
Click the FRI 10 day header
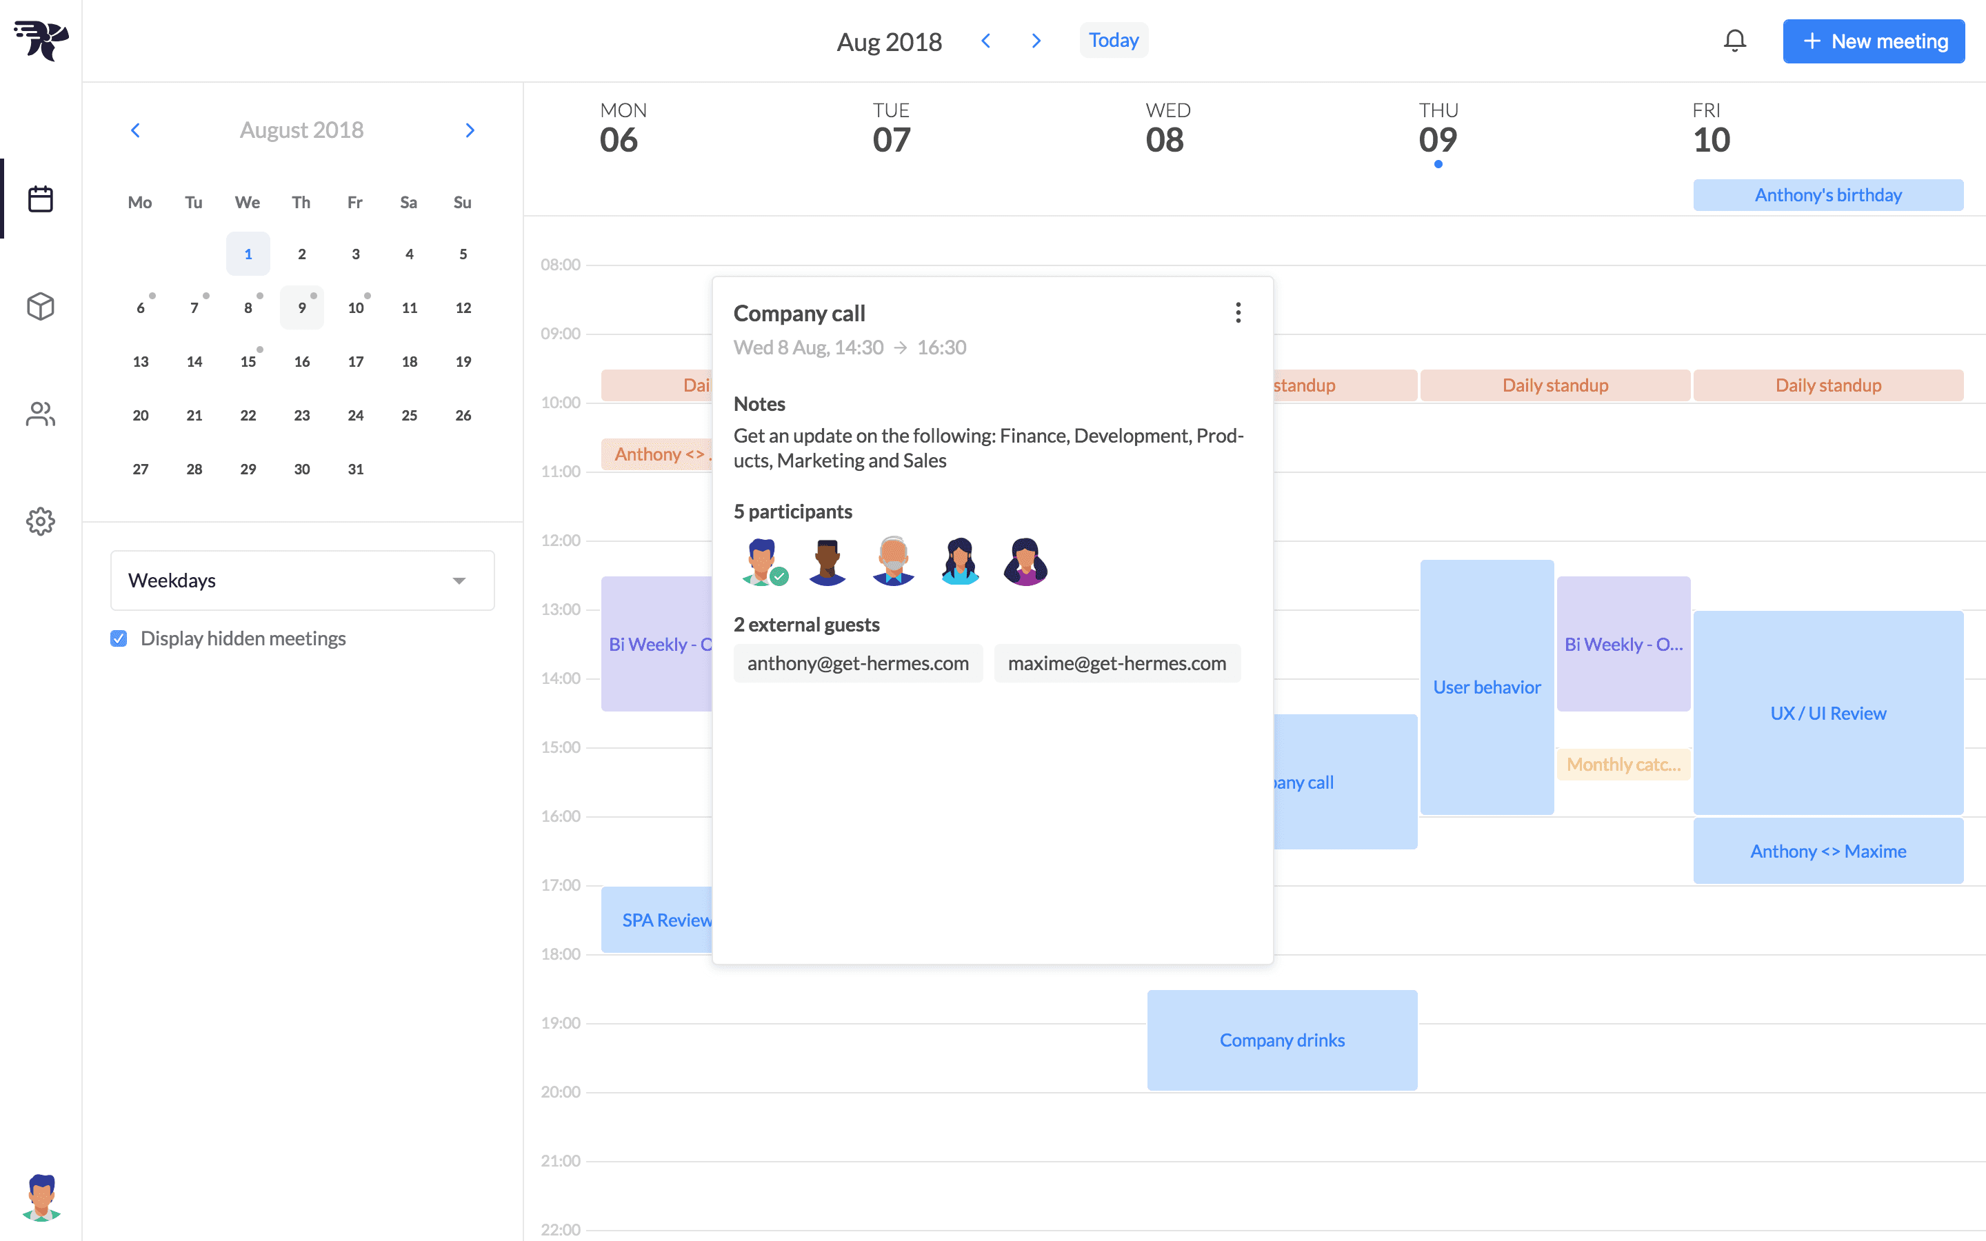tap(1711, 129)
